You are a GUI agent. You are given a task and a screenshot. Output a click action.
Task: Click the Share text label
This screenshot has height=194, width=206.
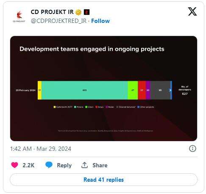coord(100,165)
